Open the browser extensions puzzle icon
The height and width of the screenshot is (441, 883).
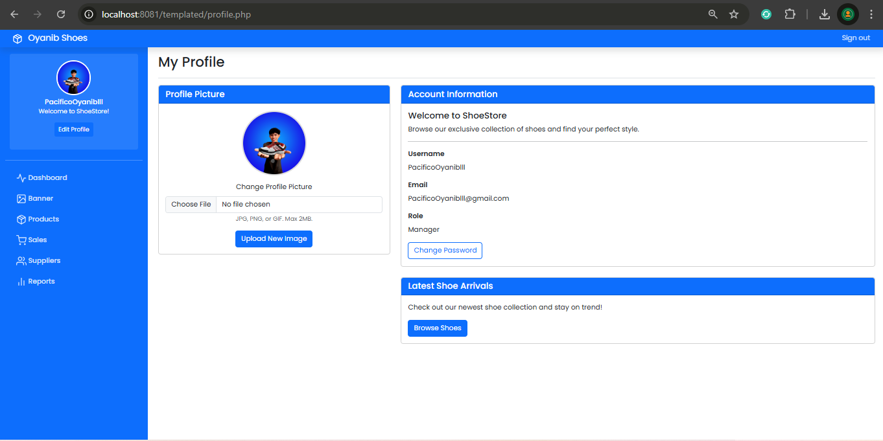790,14
